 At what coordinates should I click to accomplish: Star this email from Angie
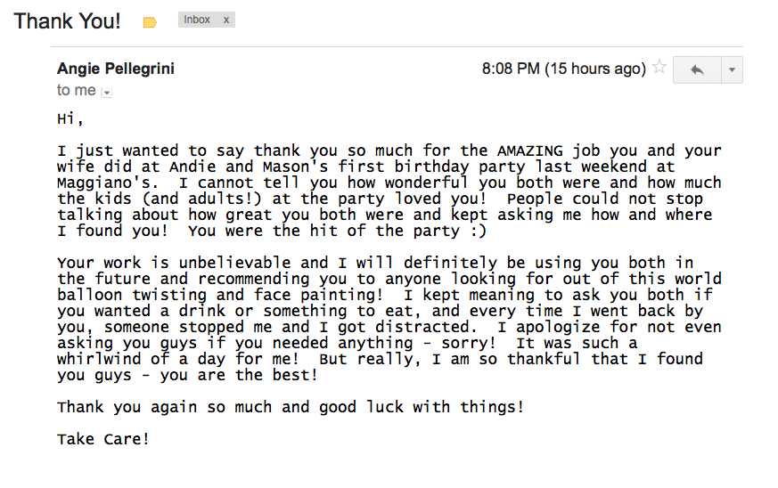pyautogui.click(x=659, y=68)
